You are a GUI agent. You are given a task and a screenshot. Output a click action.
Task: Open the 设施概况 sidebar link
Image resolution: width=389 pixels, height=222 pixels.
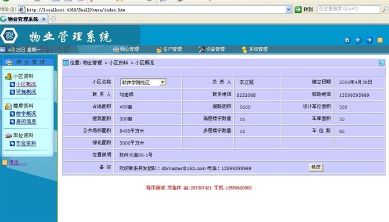[x=26, y=92]
